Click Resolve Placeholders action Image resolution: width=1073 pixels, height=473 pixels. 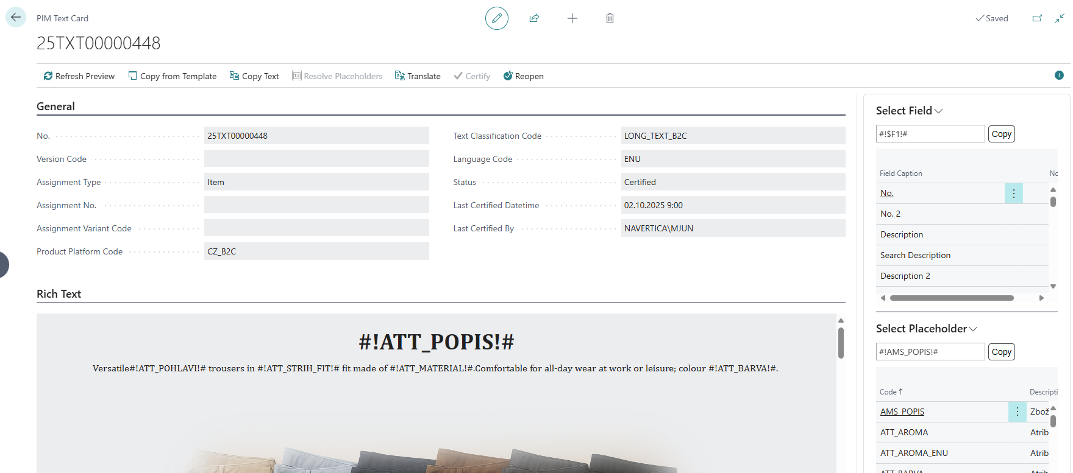[337, 76]
